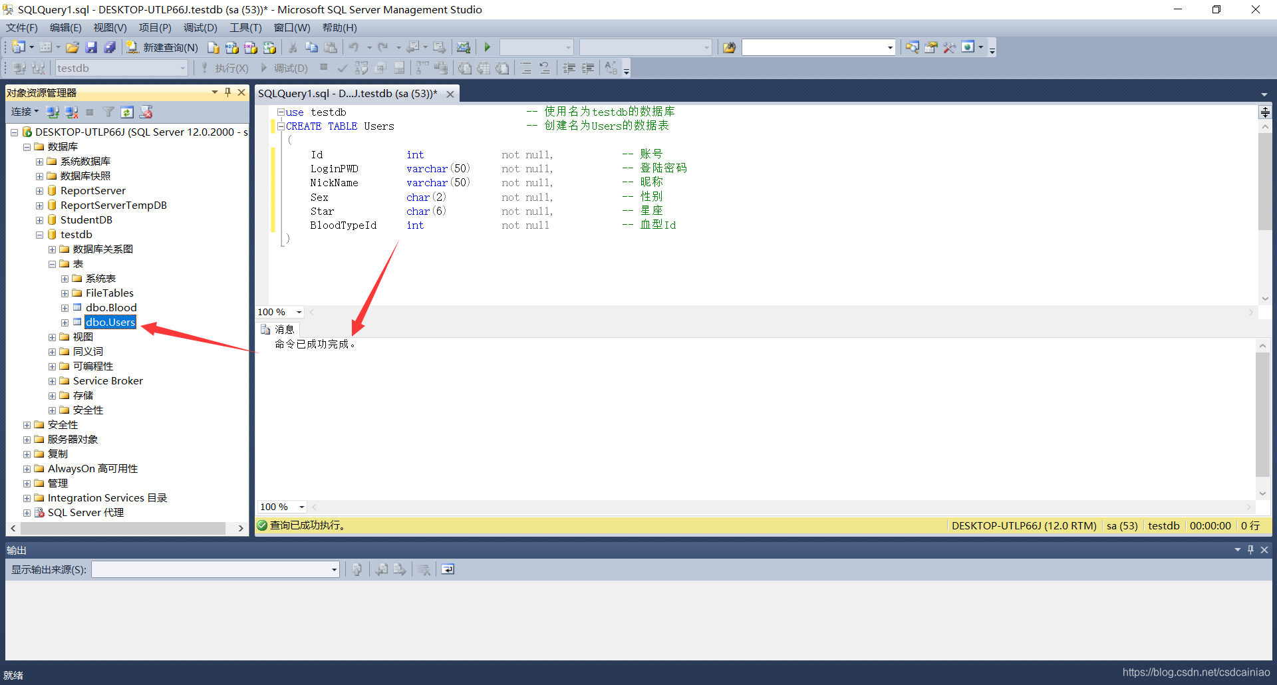Close the SQLQuery1.sql tab
The height and width of the screenshot is (685, 1277).
(450, 94)
